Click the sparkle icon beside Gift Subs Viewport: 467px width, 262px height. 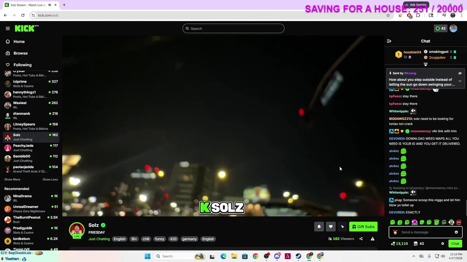[x=342, y=227]
